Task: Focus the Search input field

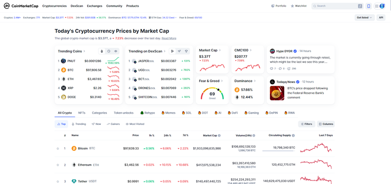Action: [338, 6]
